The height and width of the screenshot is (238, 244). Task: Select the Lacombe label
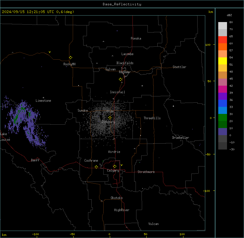127,54
